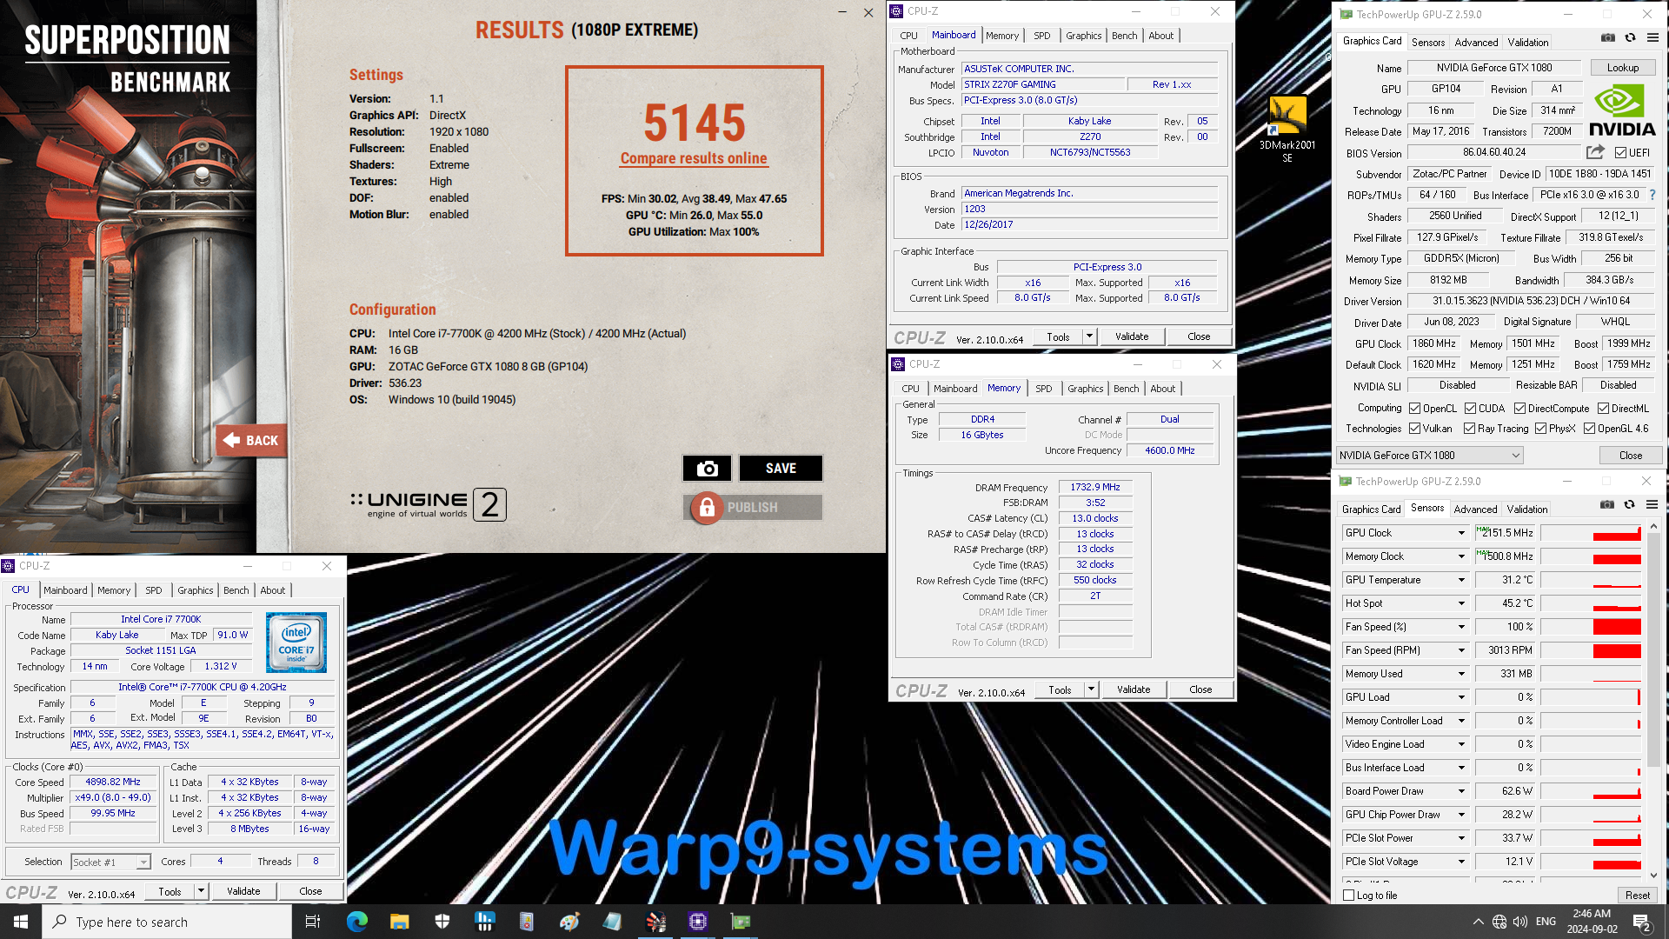Image resolution: width=1669 pixels, height=939 pixels.
Task: Click the red lock icon beside PUBLISH
Action: (x=707, y=508)
